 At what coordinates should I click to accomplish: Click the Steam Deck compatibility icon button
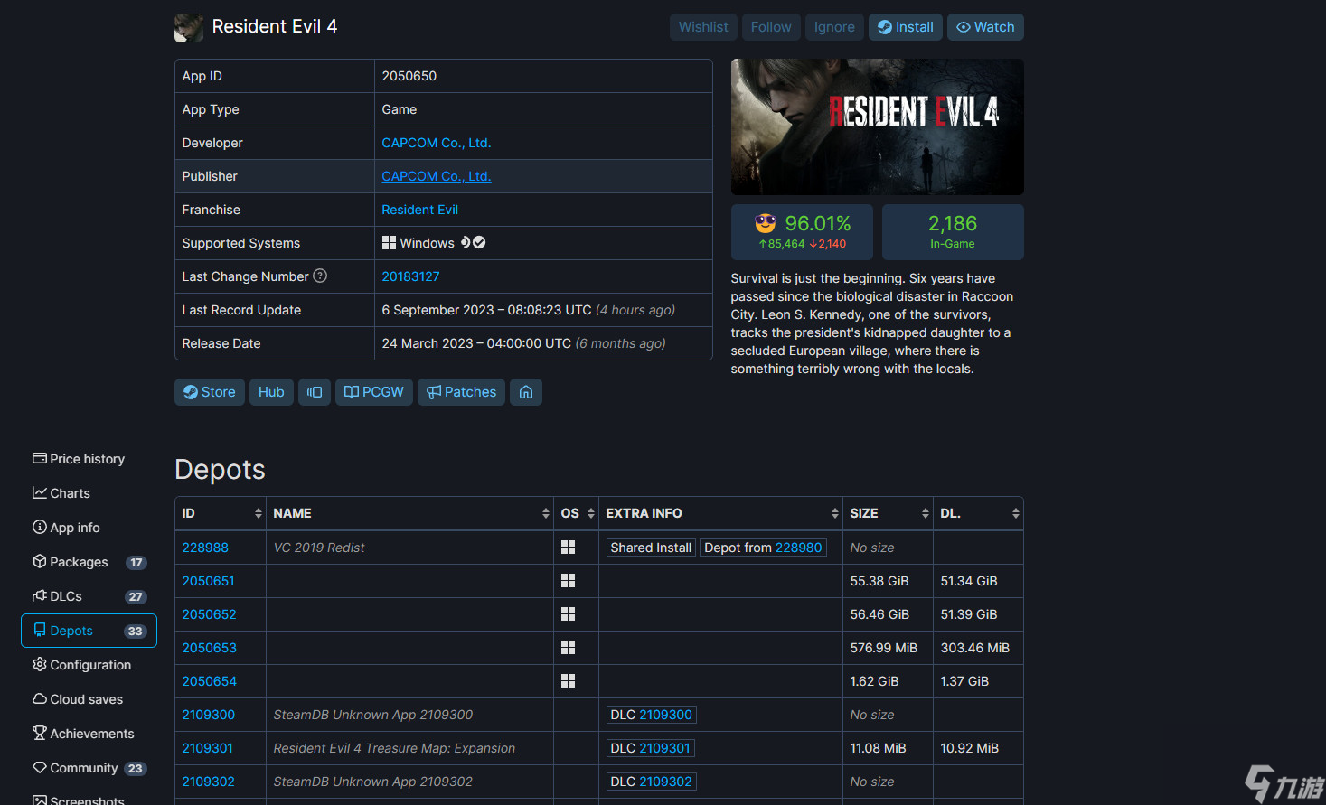point(315,392)
